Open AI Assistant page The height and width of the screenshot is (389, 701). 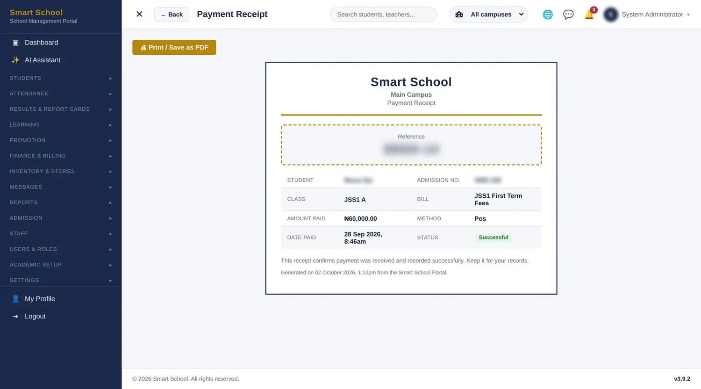click(x=61, y=60)
